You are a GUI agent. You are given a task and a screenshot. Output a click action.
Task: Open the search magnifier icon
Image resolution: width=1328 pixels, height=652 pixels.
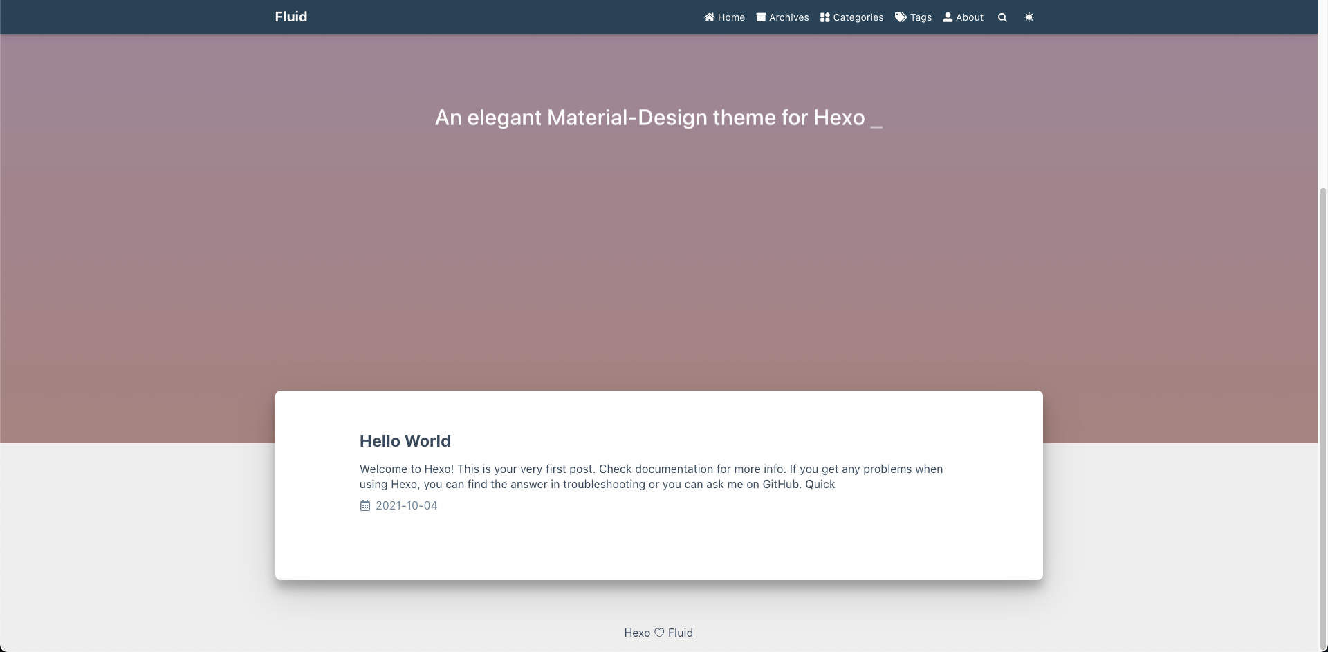[x=1002, y=17]
